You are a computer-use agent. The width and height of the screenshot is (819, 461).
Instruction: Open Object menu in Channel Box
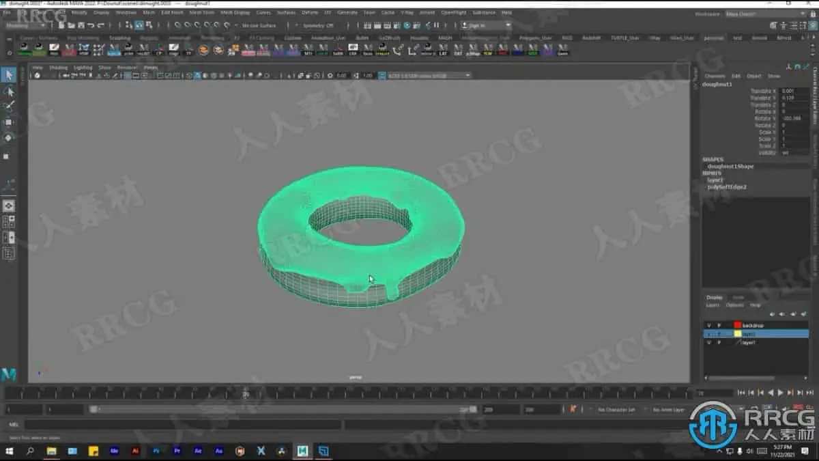pos(754,76)
